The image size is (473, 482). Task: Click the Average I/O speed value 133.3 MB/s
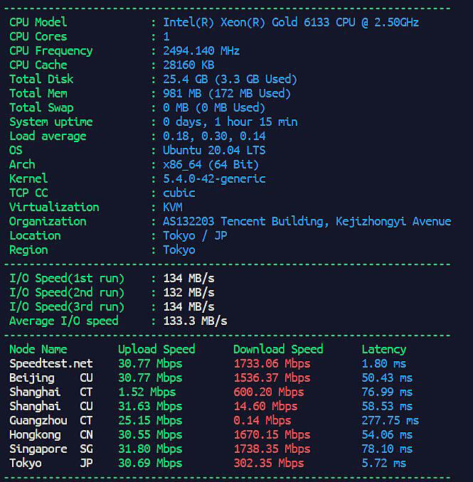pyautogui.click(x=195, y=321)
